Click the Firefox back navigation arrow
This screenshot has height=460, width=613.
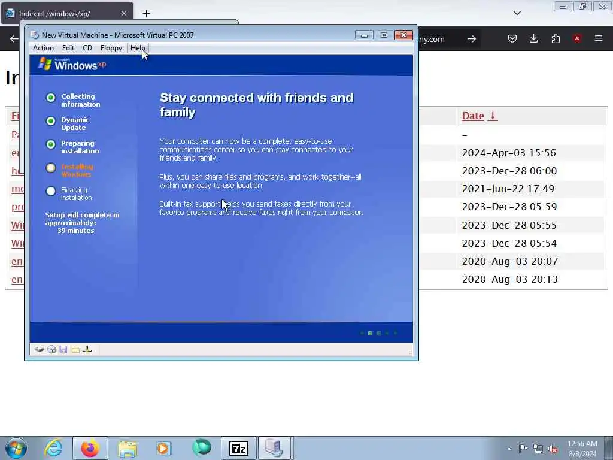coord(14,39)
